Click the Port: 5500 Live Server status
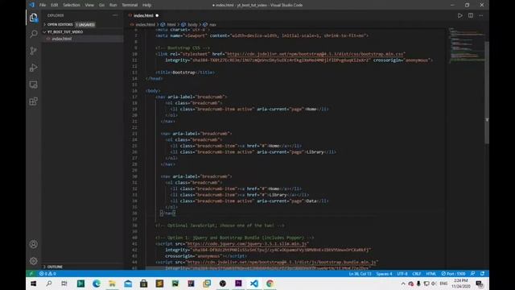515x290 pixels. click(453, 274)
